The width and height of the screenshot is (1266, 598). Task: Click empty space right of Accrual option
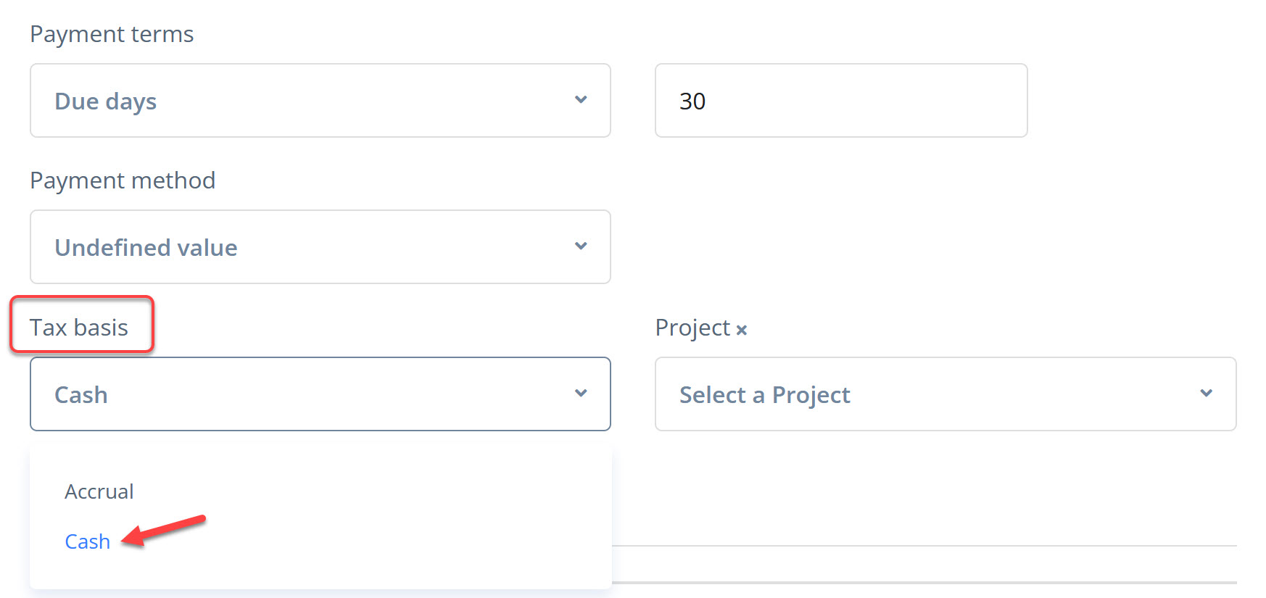(x=363, y=491)
